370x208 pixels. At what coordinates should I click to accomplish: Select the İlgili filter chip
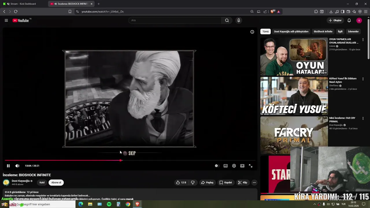(340, 31)
